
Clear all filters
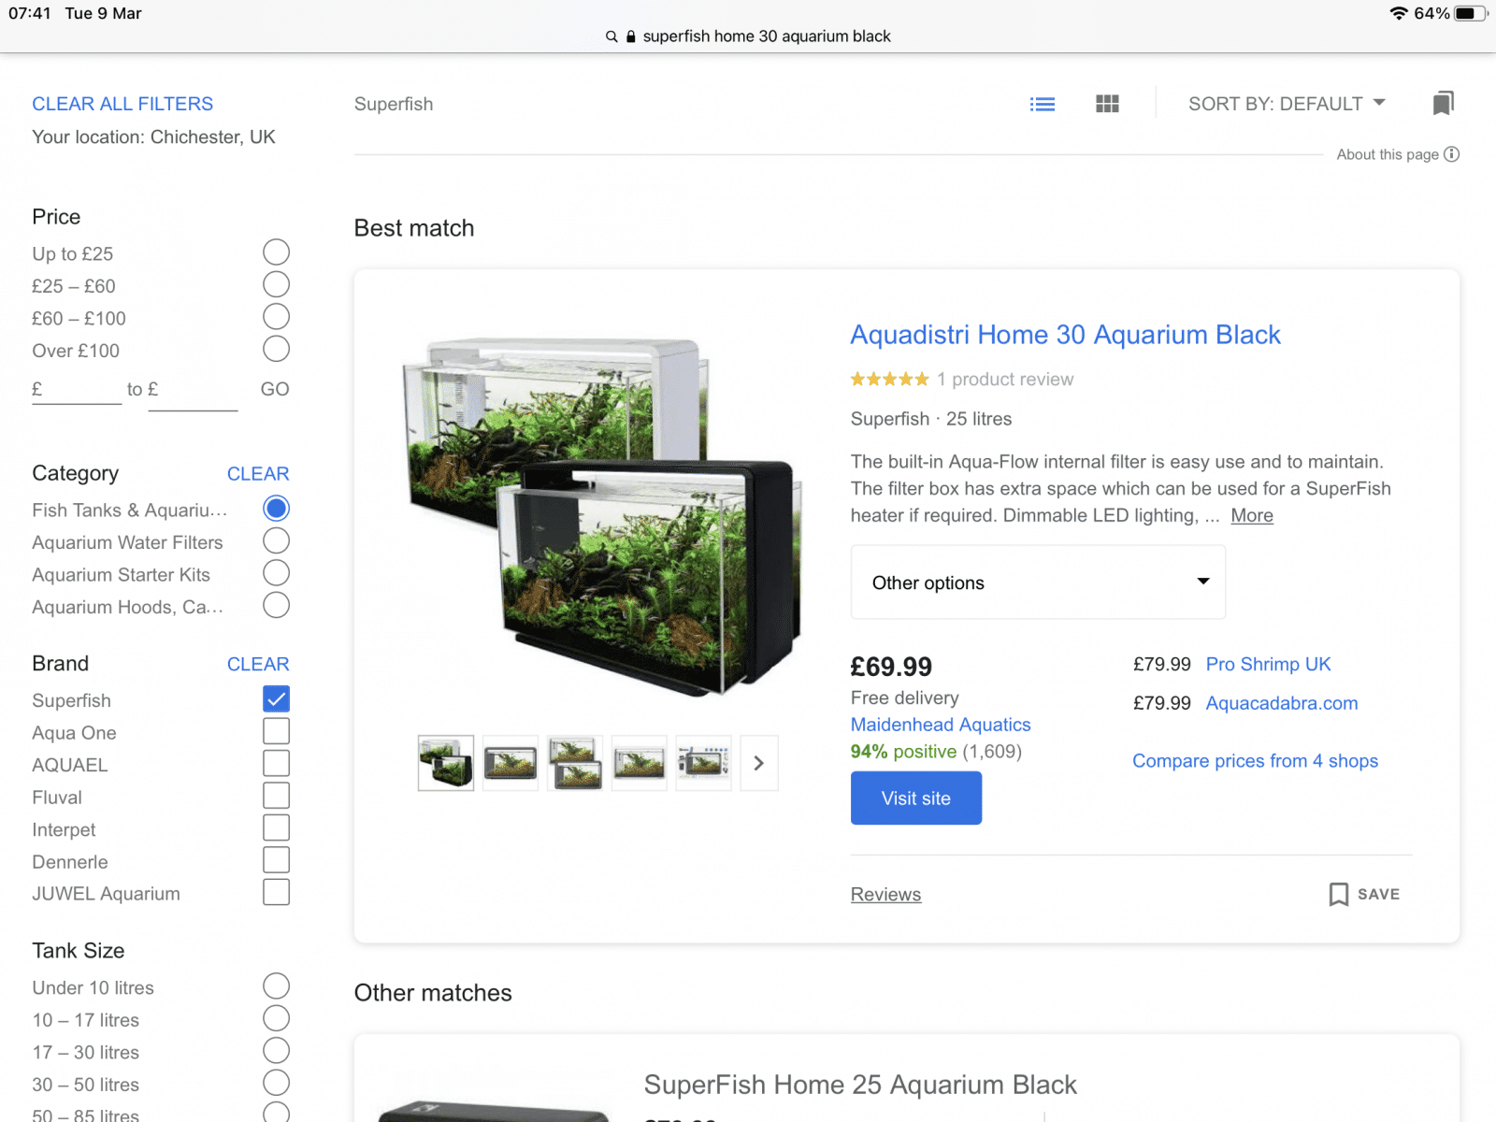[122, 104]
